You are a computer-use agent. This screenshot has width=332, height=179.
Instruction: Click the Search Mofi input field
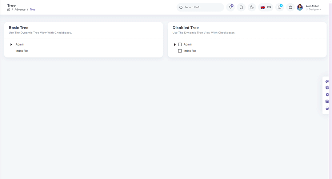pos(203,7)
